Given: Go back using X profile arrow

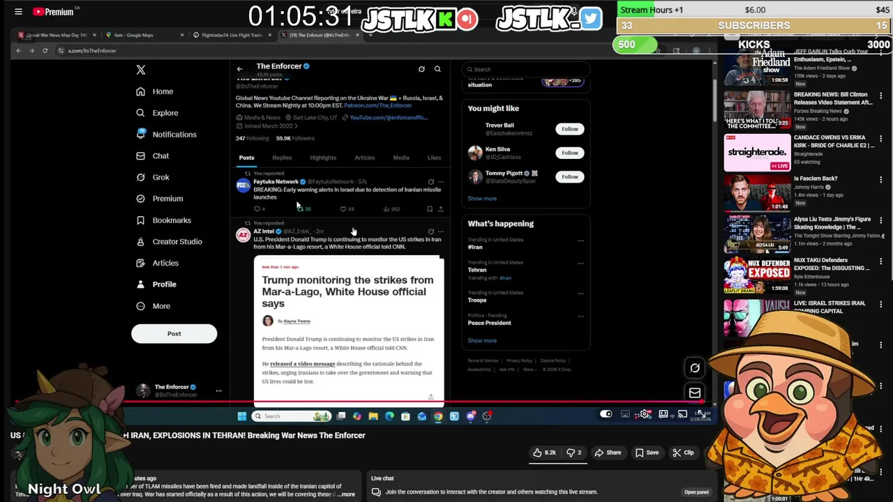Looking at the screenshot, I should tap(239, 69).
